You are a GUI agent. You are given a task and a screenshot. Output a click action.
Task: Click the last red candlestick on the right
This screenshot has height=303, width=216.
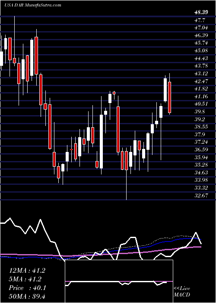(169, 97)
